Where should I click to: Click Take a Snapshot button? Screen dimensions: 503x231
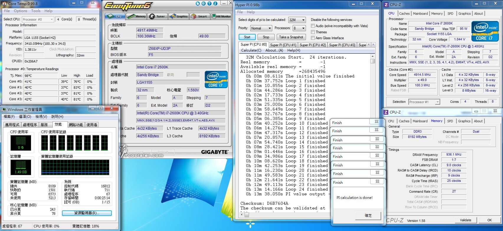(291, 37)
